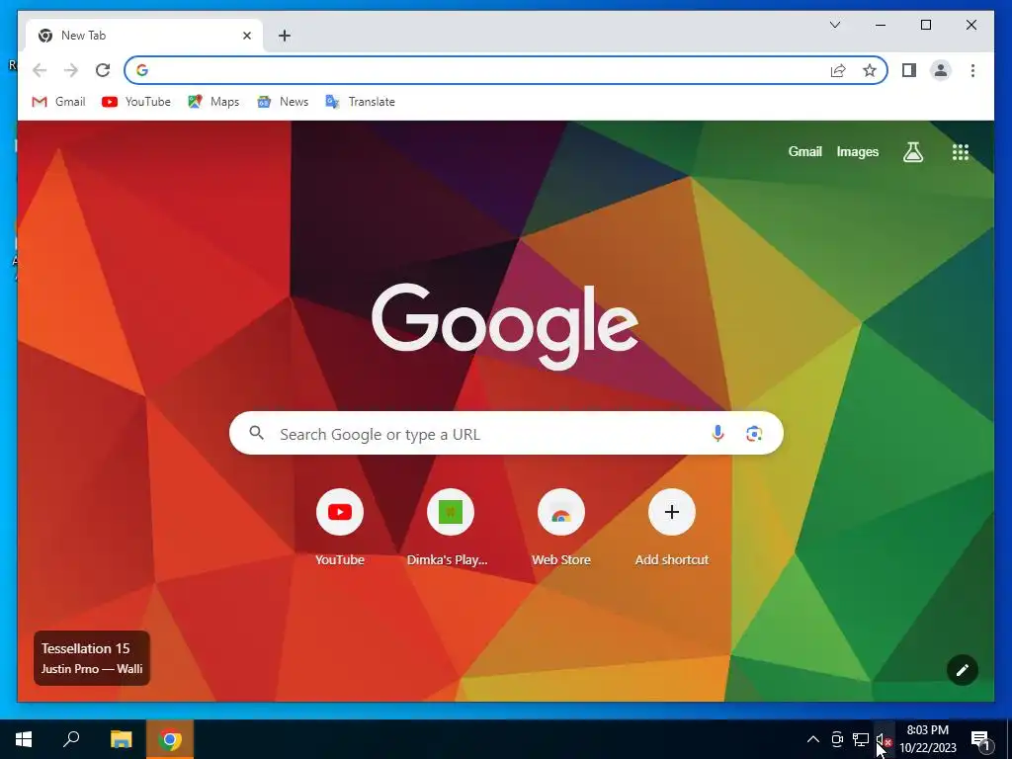Click the Add shortcut button
The width and height of the screenshot is (1012, 759).
coord(672,529)
